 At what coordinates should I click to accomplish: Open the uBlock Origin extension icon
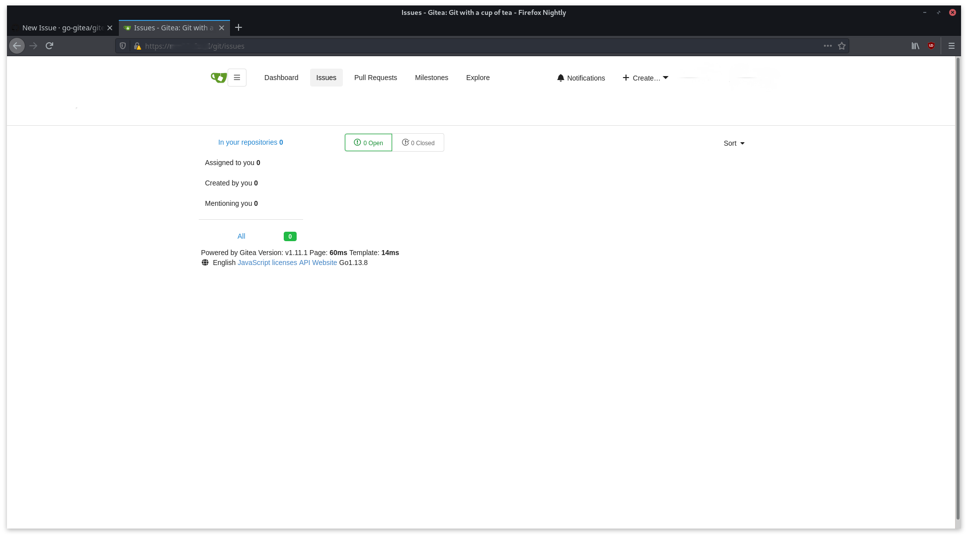931,45
